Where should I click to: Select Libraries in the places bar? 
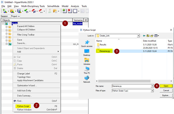87,62
